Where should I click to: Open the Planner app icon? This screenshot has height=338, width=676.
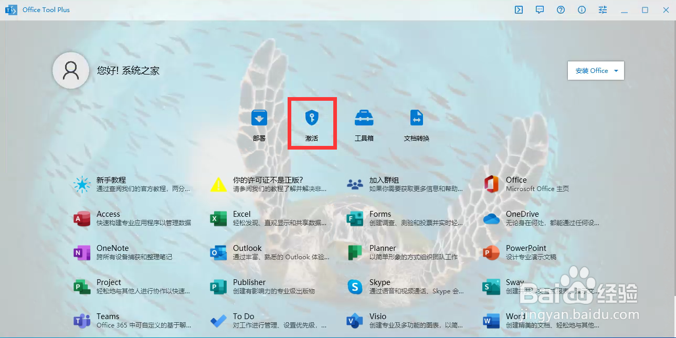click(355, 252)
